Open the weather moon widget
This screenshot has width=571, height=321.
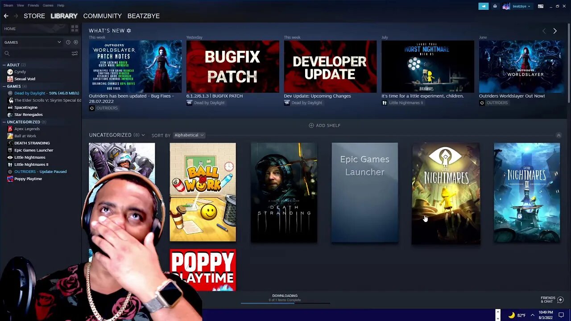pyautogui.click(x=517, y=315)
